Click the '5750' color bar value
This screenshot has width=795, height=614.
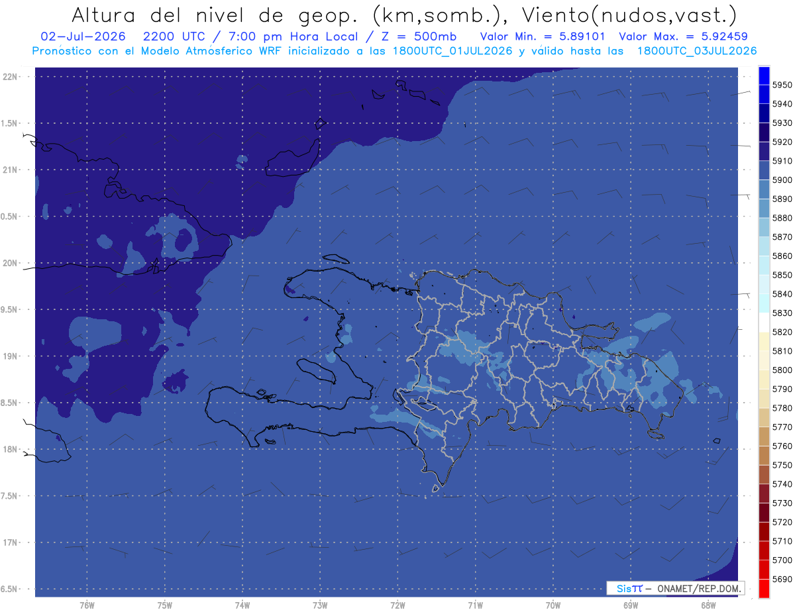(782, 465)
